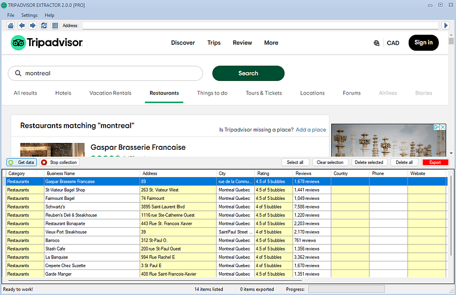This screenshot has height=295, width=456.
Task: Open the More navigation menu
Action: pyautogui.click(x=271, y=43)
